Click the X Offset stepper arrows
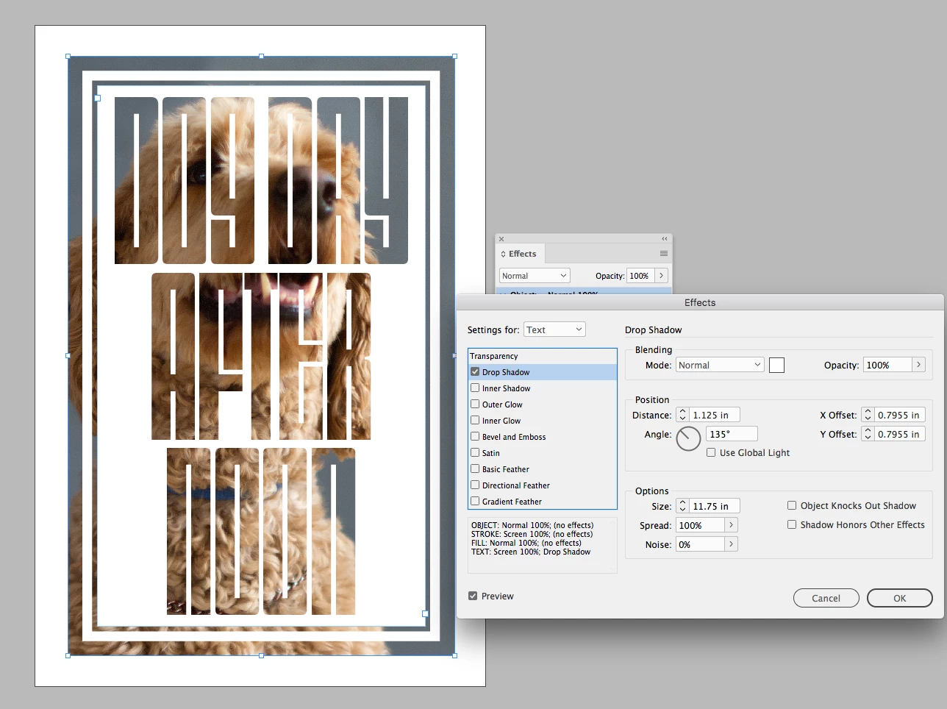The width and height of the screenshot is (947, 709). tap(868, 416)
